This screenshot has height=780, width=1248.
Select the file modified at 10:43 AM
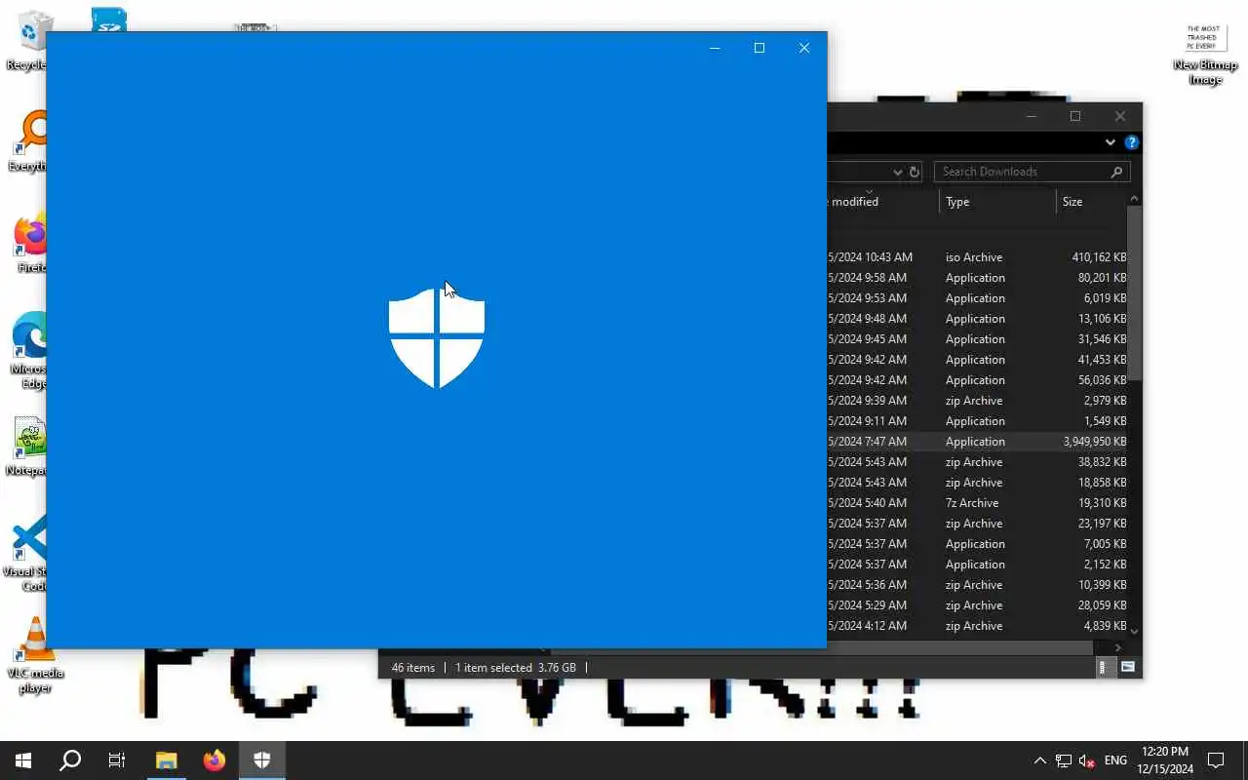click(977, 257)
